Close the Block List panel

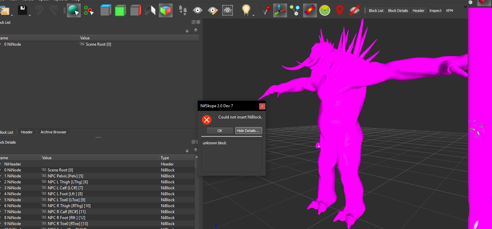click(x=198, y=22)
